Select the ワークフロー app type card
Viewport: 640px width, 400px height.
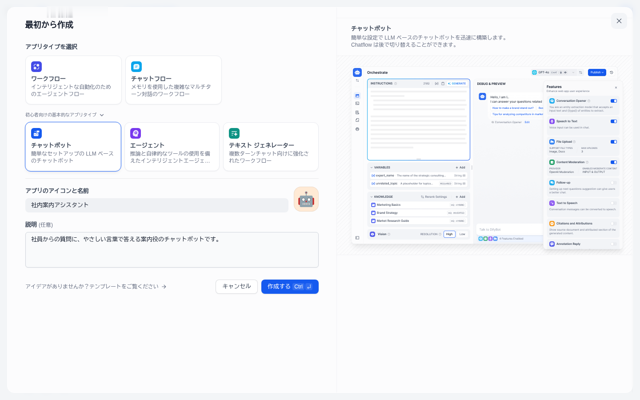coord(73,80)
